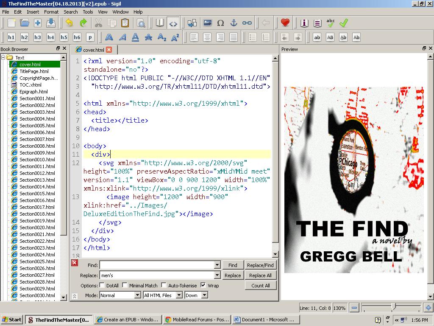The image size is (434, 326).
Task: Open the Format menu
Action: pyautogui.click(x=51, y=12)
